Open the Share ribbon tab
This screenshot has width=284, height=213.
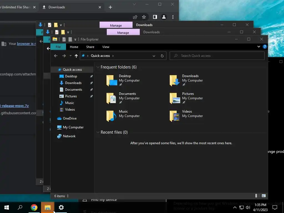pyautogui.click(x=90, y=47)
